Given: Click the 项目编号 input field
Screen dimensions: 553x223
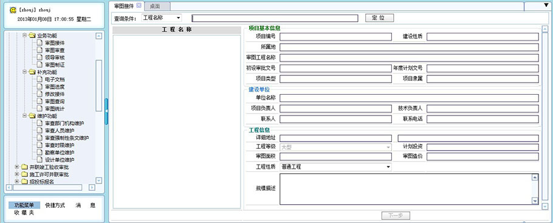Looking at the screenshot, I should (x=335, y=36).
